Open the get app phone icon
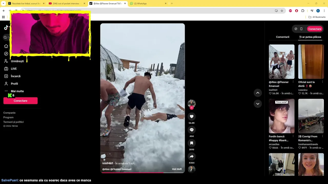This screenshot has height=184, width=328. coord(301,29)
